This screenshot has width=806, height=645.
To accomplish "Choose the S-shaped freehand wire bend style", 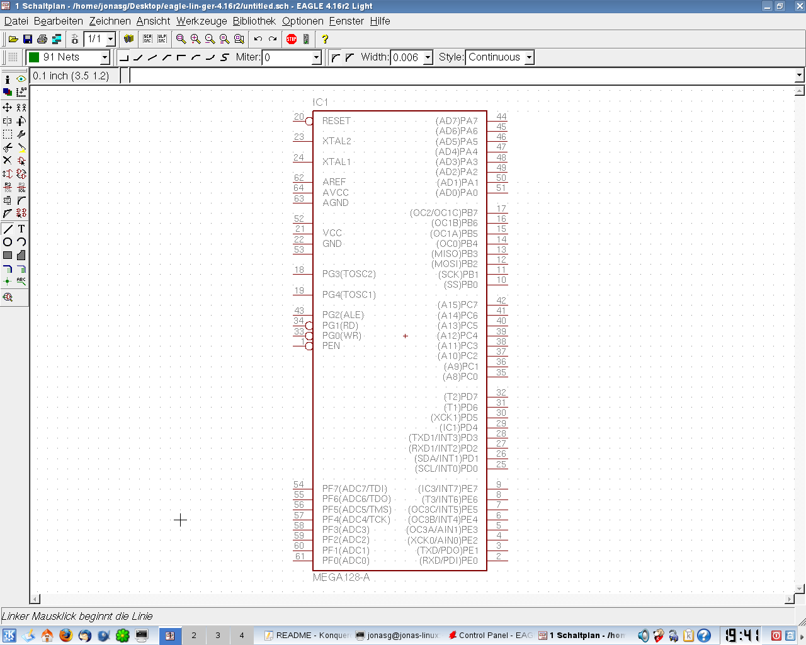I will (x=225, y=57).
